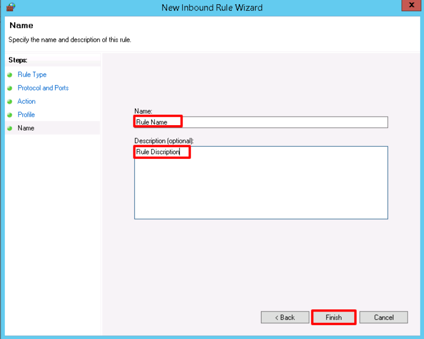Image resolution: width=424 pixels, height=339 pixels.
Task: Select the Name step in Steps list
Action: (x=25, y=128)
